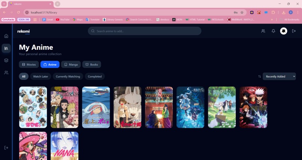Open the friends icon in top header
Image resolution: width=302 pixels, height=160 pixels.
tap(263, 31)
